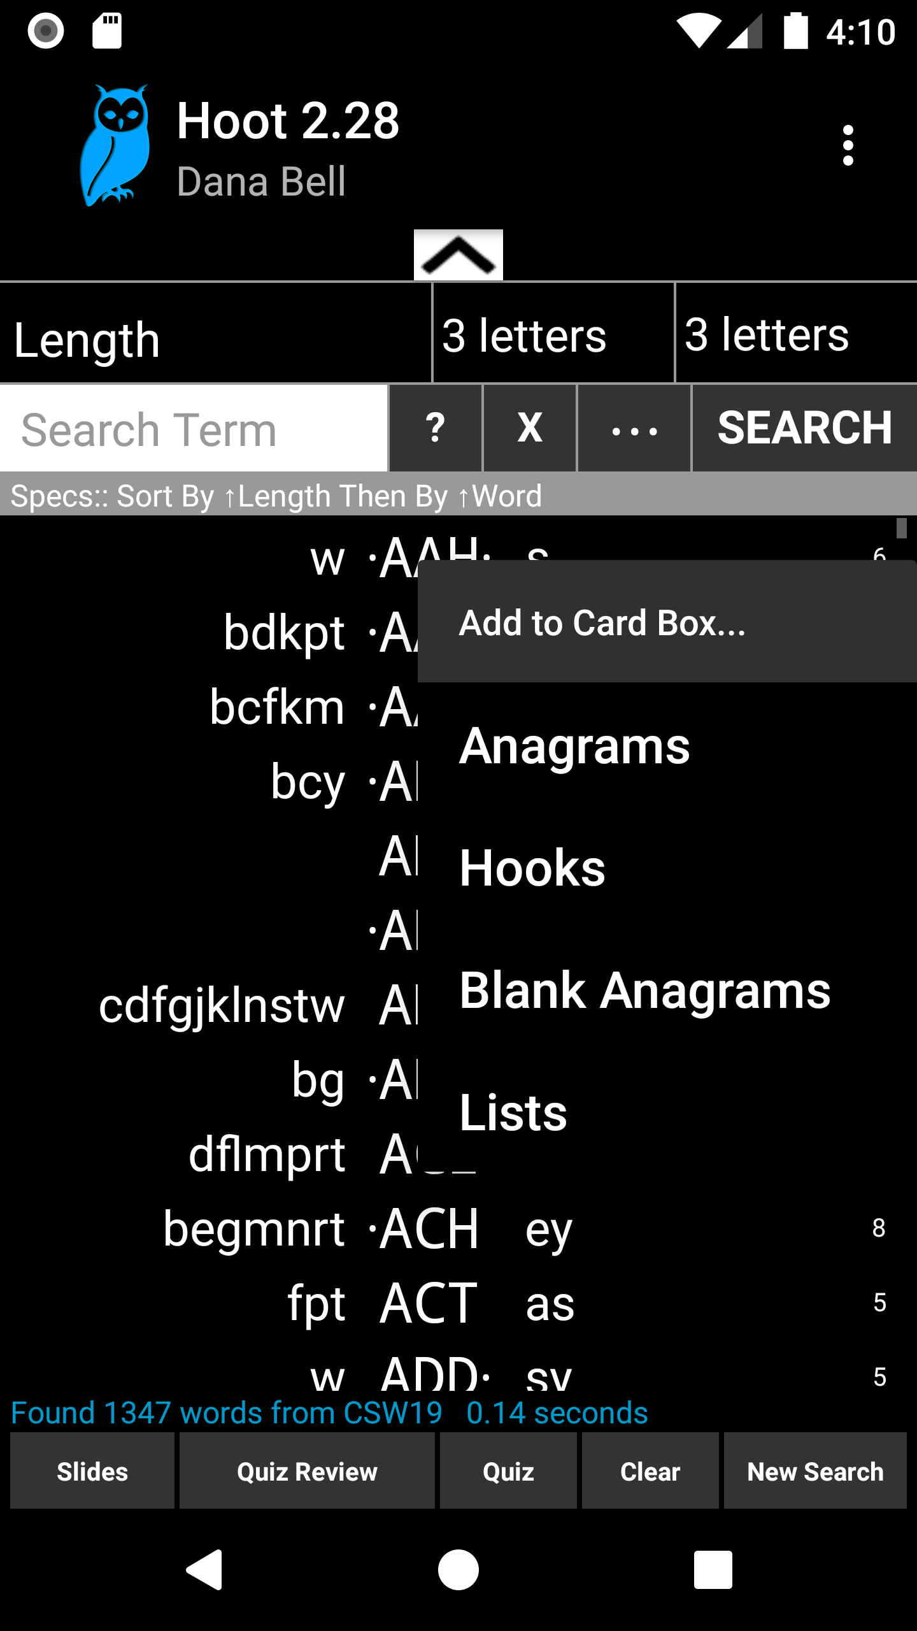Screen dimensions: 917x1631
Task: Tap the recent apps square button
Action: coord(713,1570)
